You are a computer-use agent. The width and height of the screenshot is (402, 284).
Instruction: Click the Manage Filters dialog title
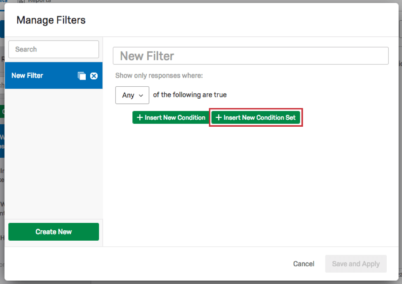click(51, 20)
